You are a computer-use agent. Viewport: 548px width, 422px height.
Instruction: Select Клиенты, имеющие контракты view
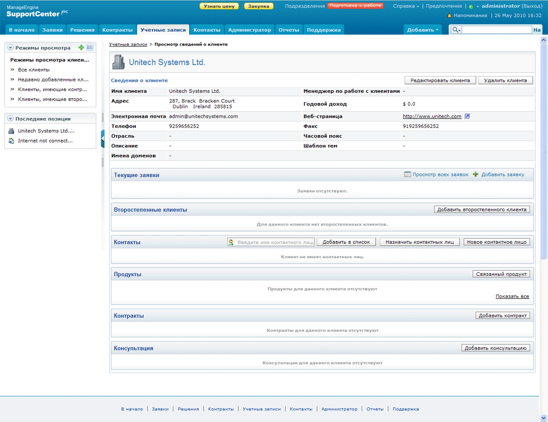pos(53,89)
